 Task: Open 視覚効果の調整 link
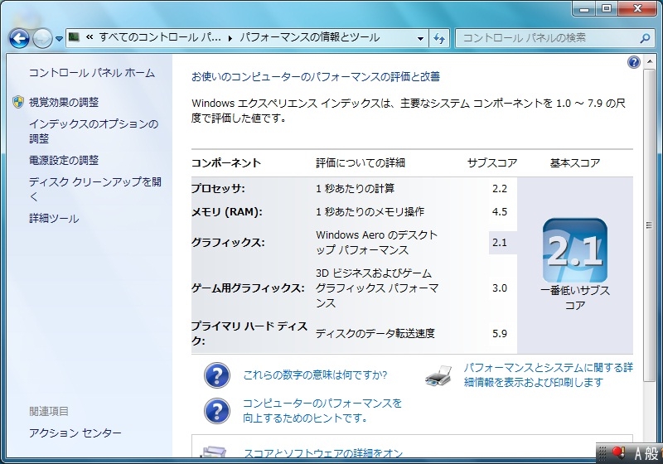[64, 102]
